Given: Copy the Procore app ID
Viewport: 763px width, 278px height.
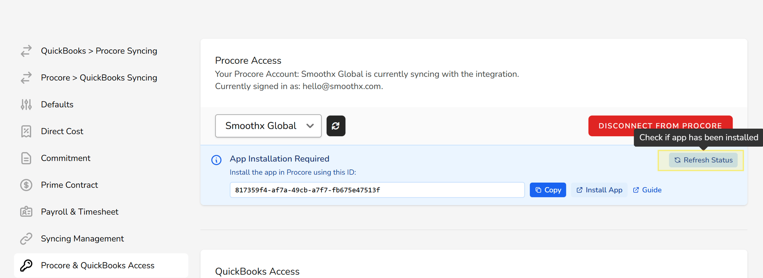Looking at the screenshot, I should [x=548, y=190].
